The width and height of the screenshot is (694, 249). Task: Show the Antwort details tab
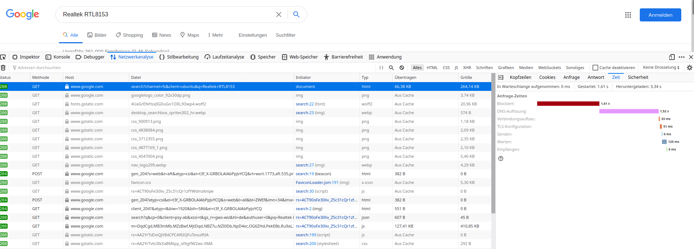(596, 77)
